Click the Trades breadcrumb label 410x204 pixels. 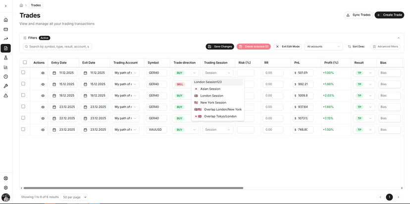tap(36, 5)
